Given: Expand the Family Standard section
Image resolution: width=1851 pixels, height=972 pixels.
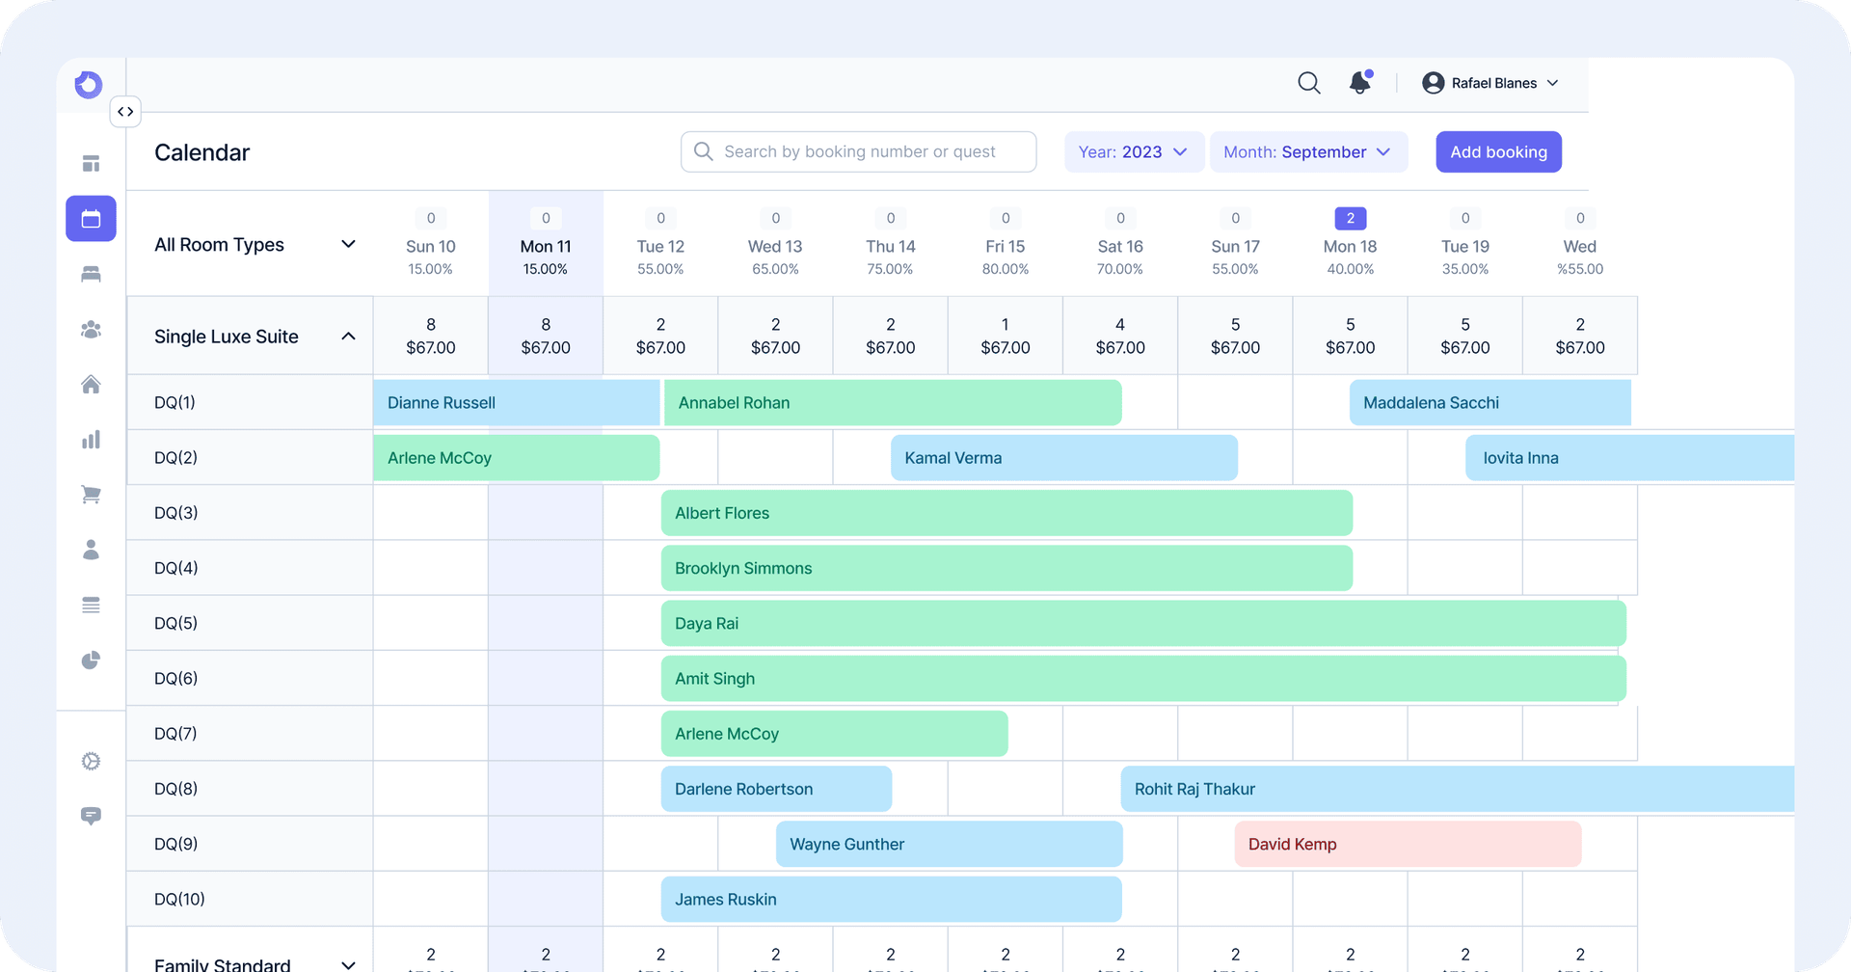Looking at the screenshot, I should point(348,964).
